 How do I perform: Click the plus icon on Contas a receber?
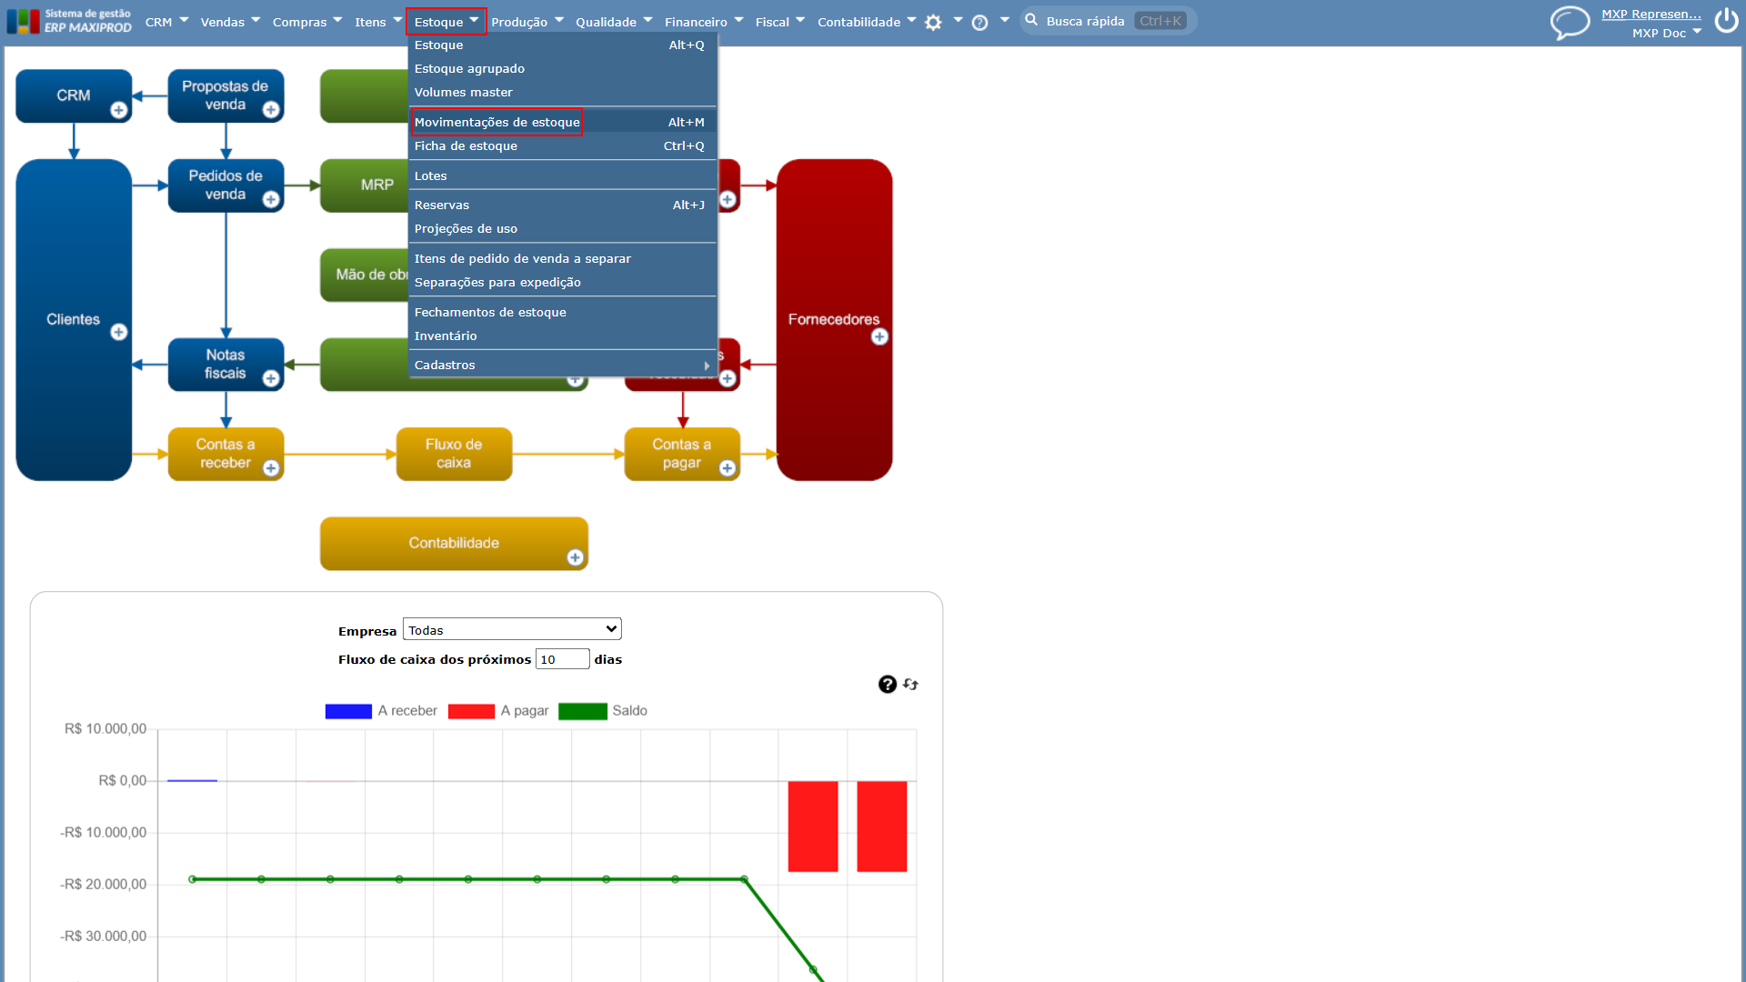point(271,468)
